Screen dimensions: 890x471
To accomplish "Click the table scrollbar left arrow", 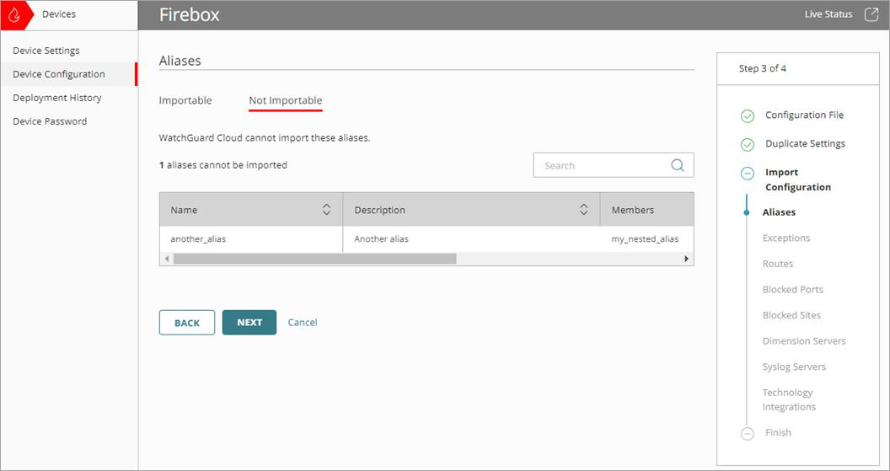I will point(166,259).
